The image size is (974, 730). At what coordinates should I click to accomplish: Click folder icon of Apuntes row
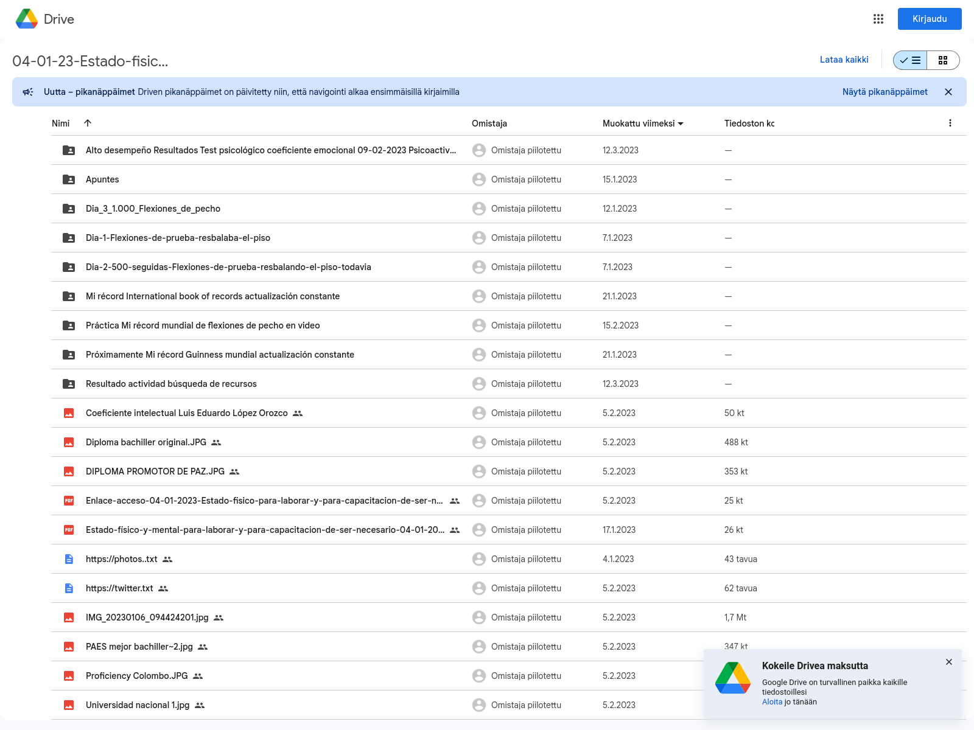69,179
